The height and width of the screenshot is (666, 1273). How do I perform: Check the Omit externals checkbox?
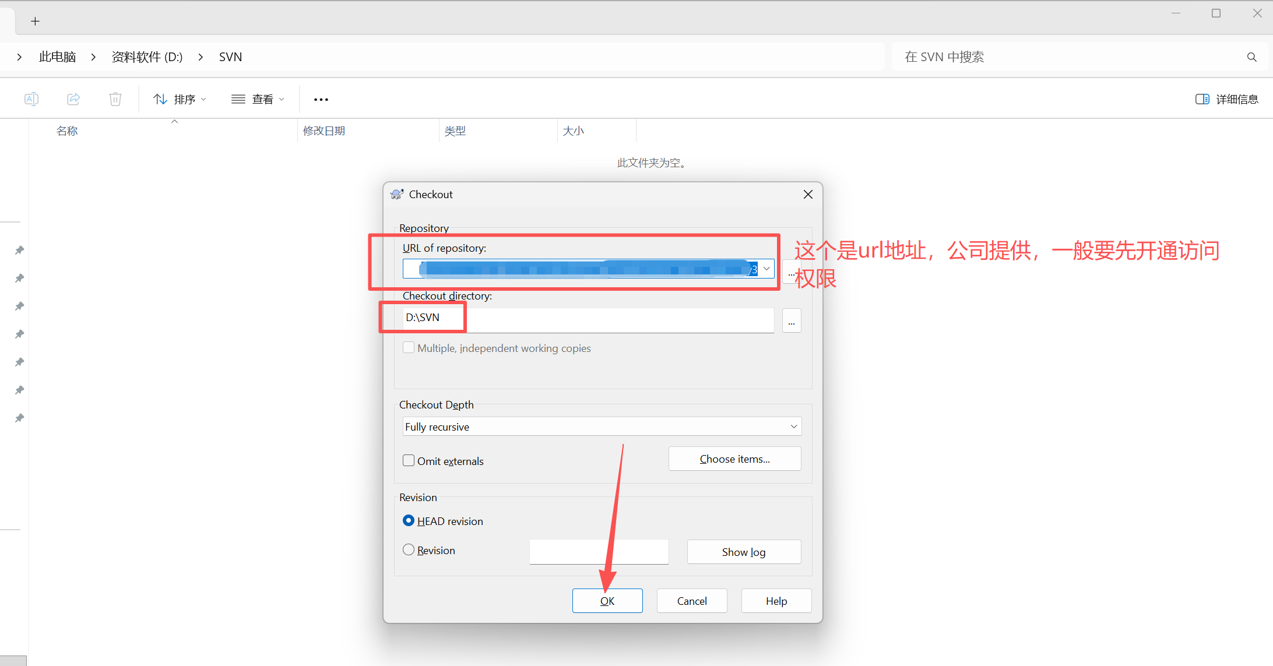click(409, 461)
